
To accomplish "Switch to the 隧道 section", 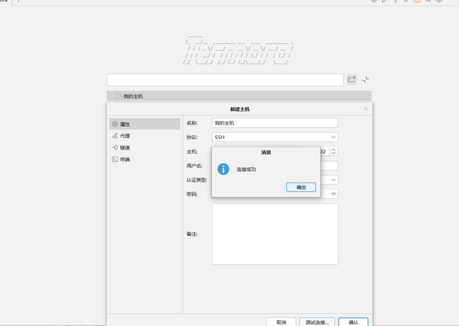I will pos(144,147).
